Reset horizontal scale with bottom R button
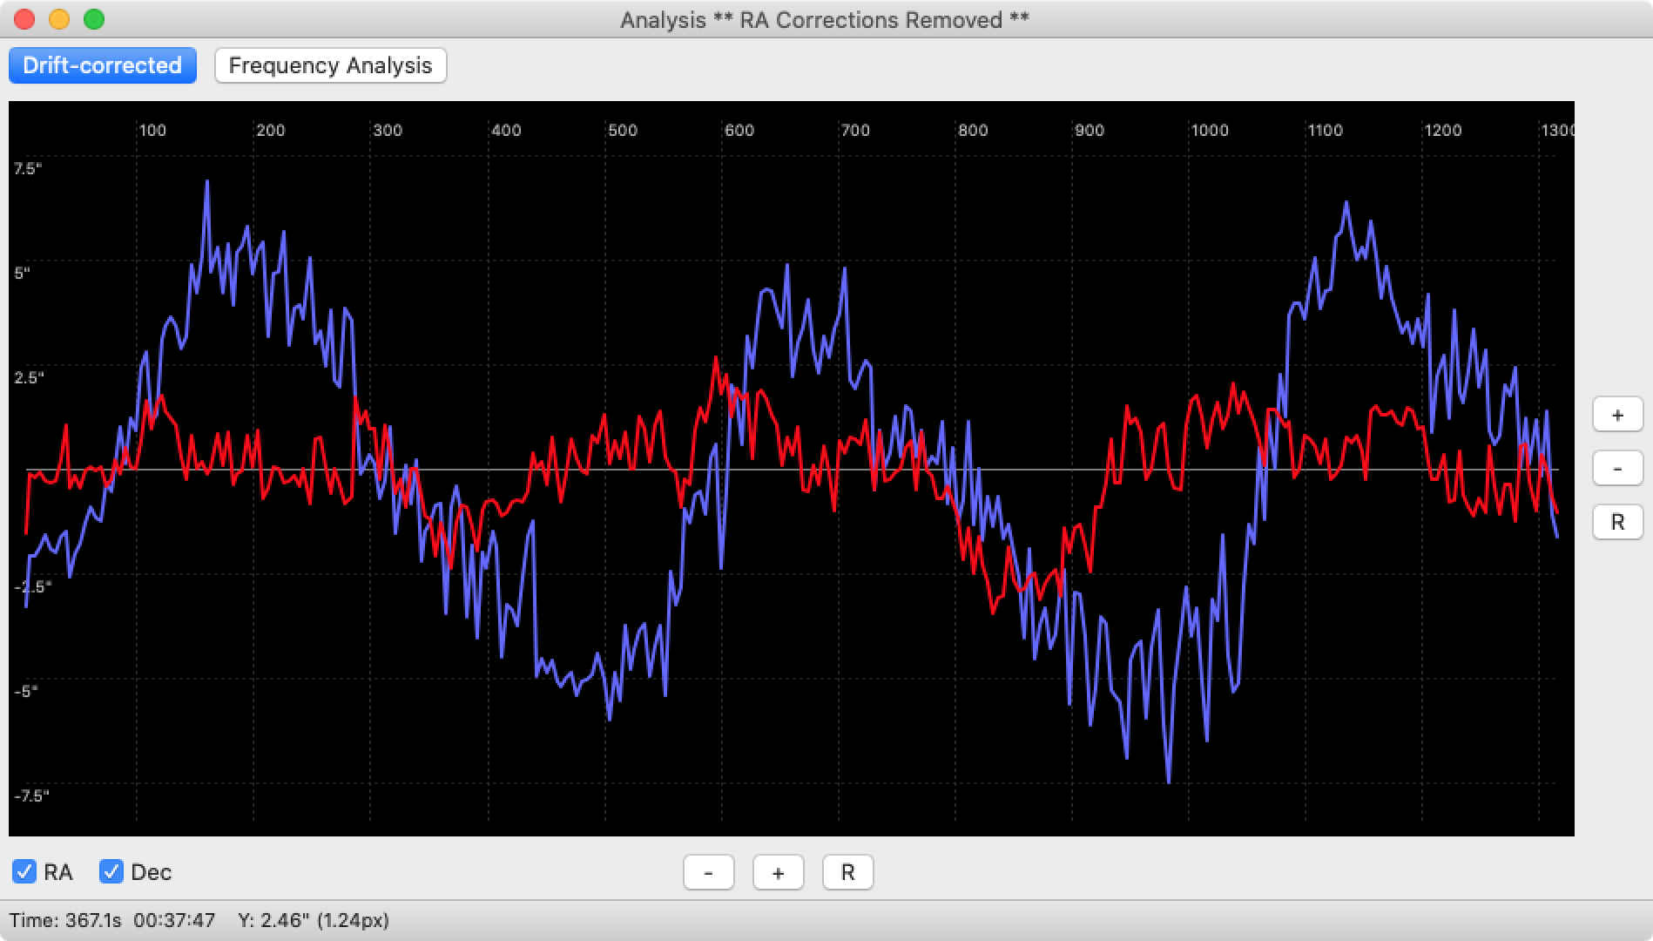 pyautogui.click(x=847, y=872)
